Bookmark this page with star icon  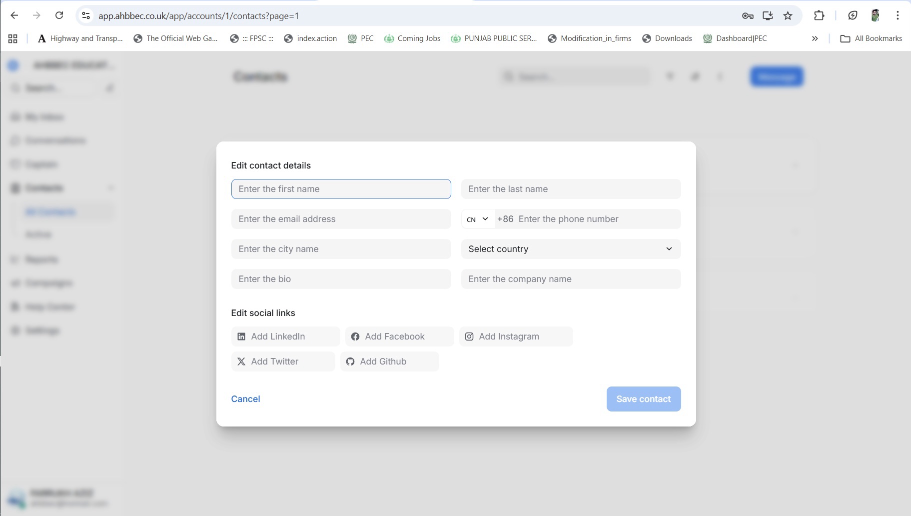tap(788, 15)
